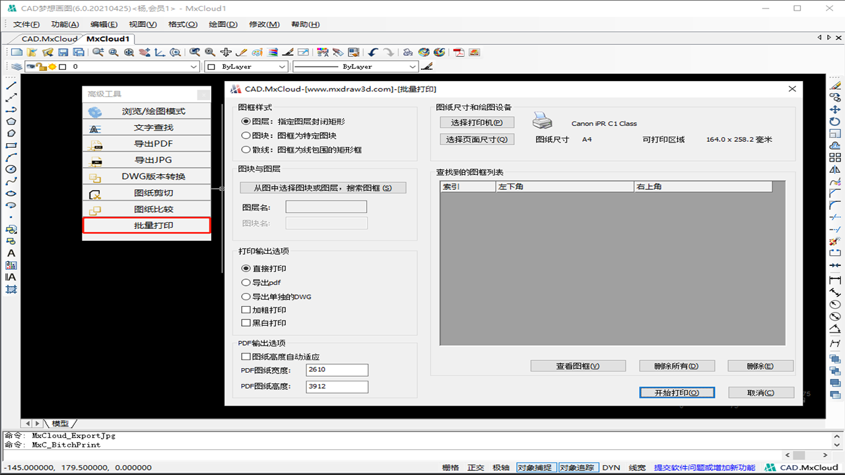
Task: Open the Layer manager icon
Action: pos(16,67)
